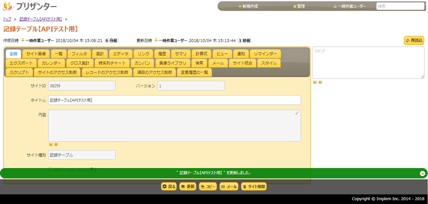Click the タイトル input field

coord(175,100)
